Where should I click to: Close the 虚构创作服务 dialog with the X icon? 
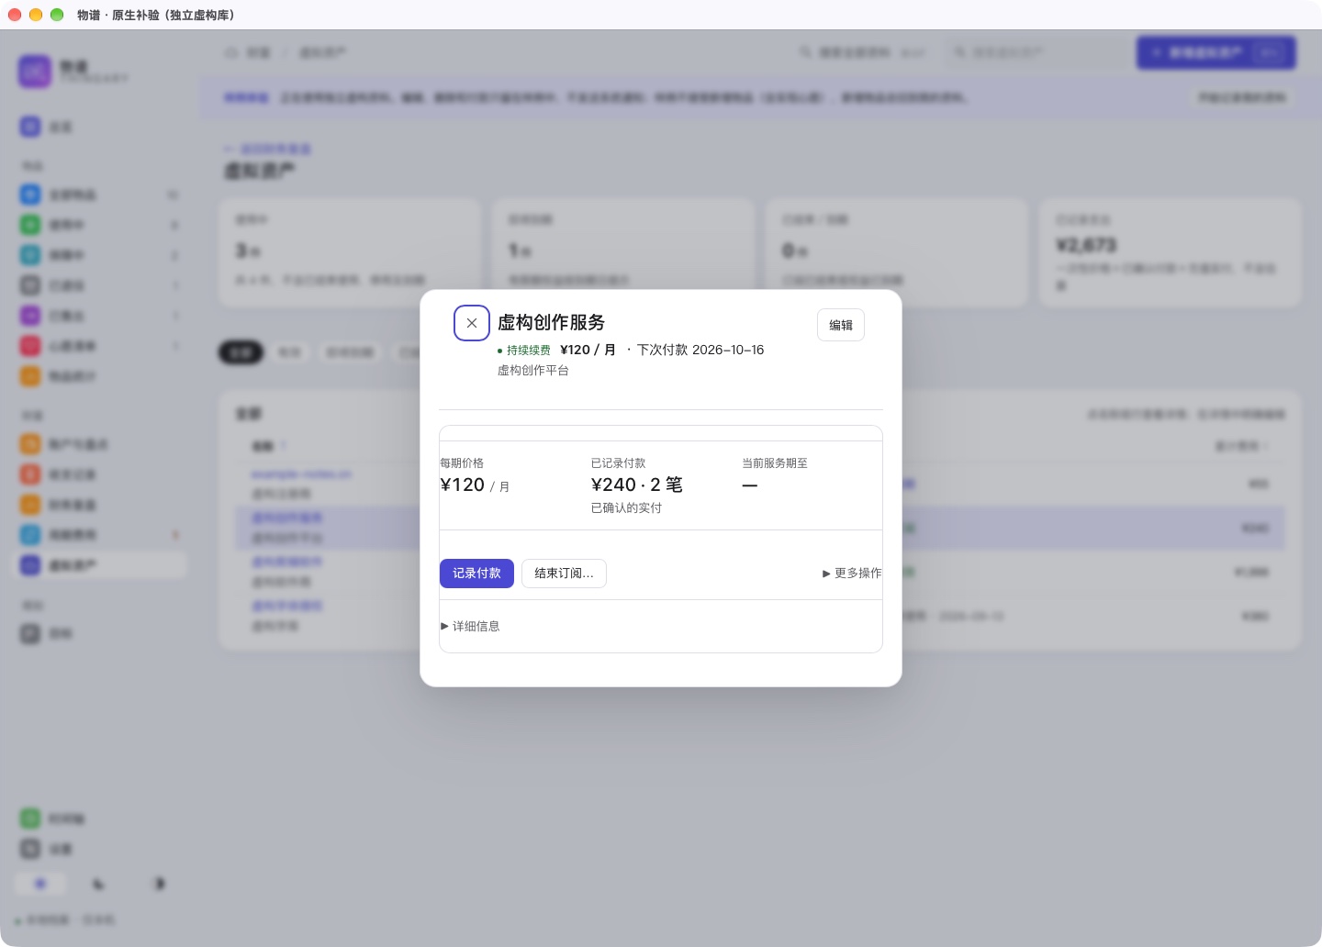coord(472,323)
